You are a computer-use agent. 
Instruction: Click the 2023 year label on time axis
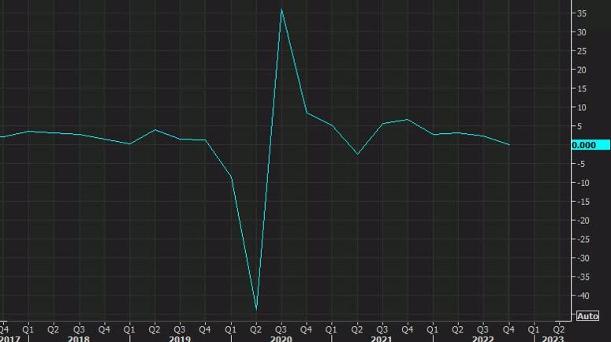point(553,338)
